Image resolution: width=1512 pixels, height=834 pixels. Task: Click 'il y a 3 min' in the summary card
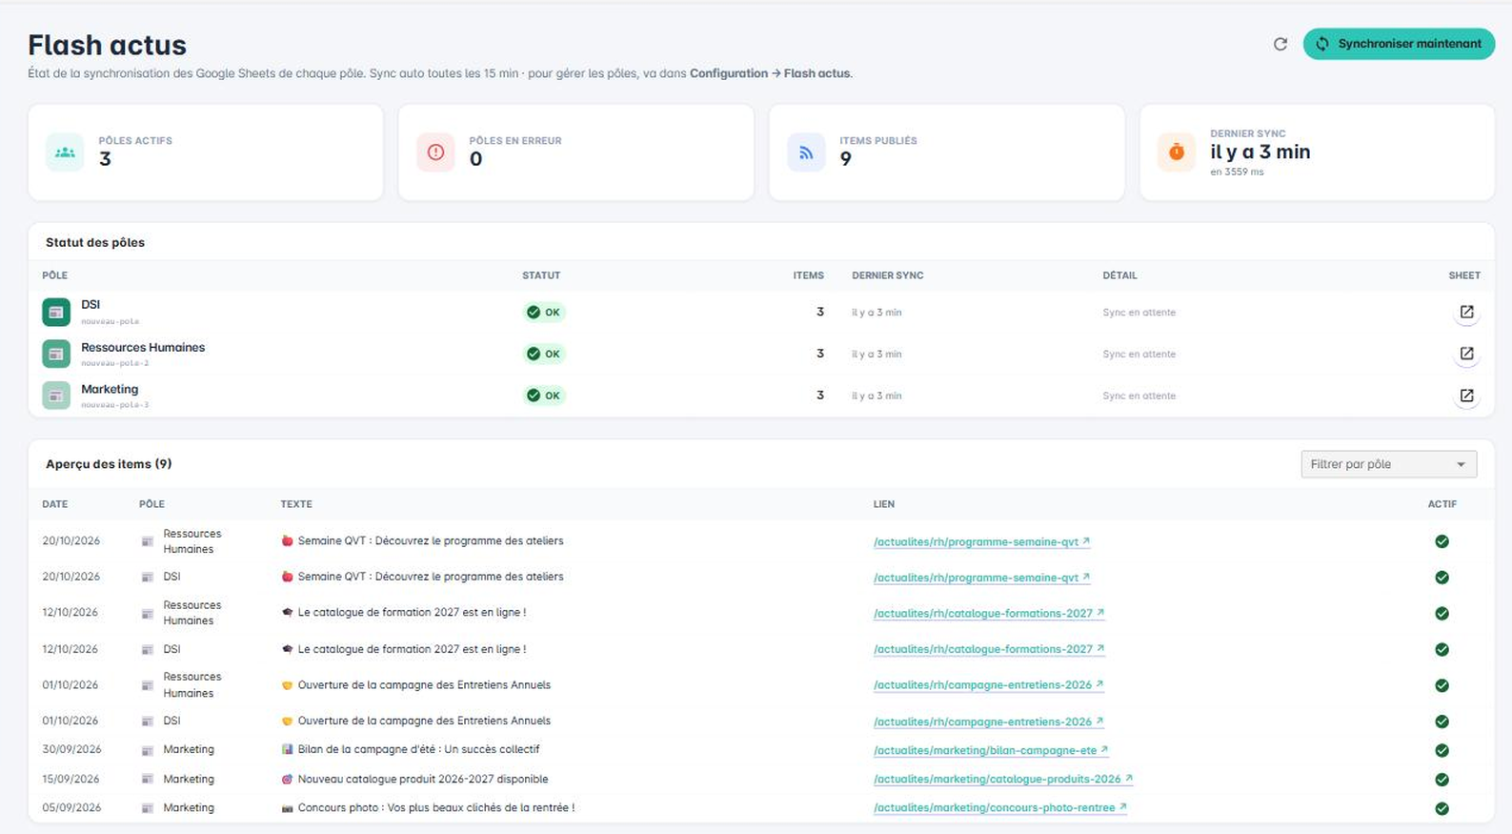[x=1260, y=152]
